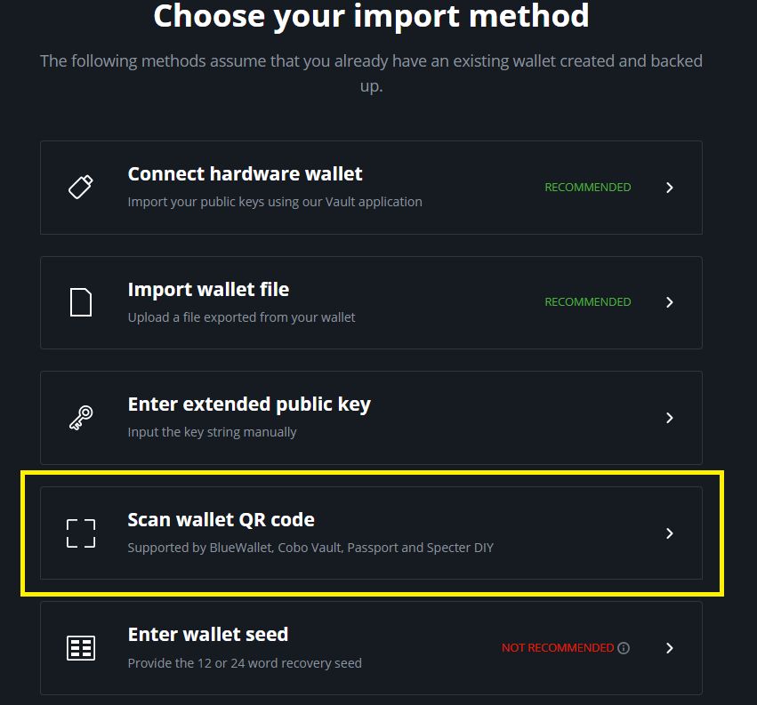Choose Enter extended public key title

point(249,405)
